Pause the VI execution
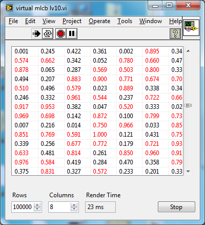Viewport: 205px width, 225px height. pyautogui.click(x=72, y=33)
